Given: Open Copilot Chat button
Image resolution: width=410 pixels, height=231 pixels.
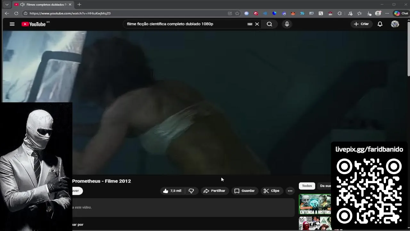Looking at the screenshot, I should 401,13.
